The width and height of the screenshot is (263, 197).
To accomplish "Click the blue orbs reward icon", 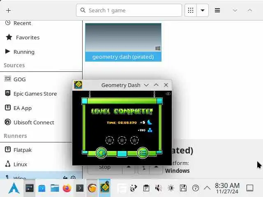I will coord(150,130).
